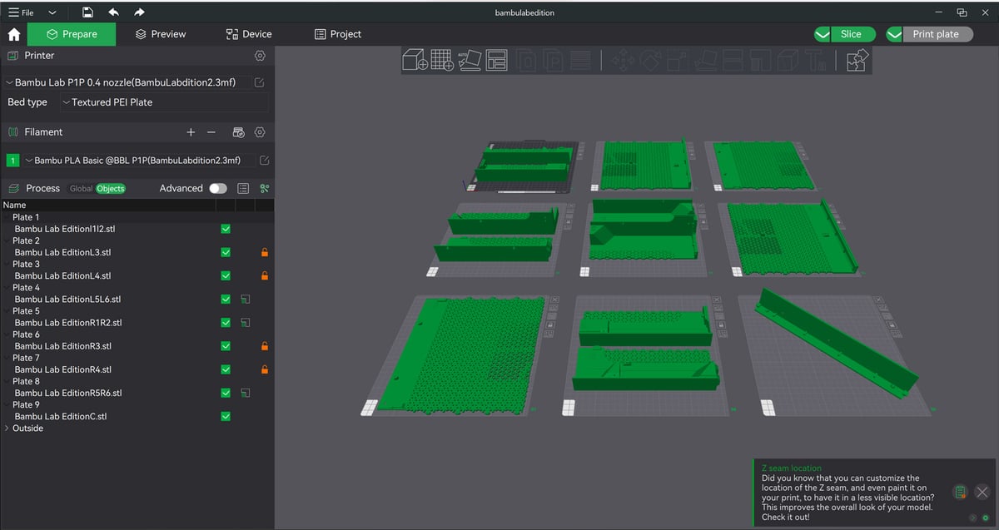Viewport: 999px width, 530px height.
Task: Click the Print plate button
Action: coord(936,34)
